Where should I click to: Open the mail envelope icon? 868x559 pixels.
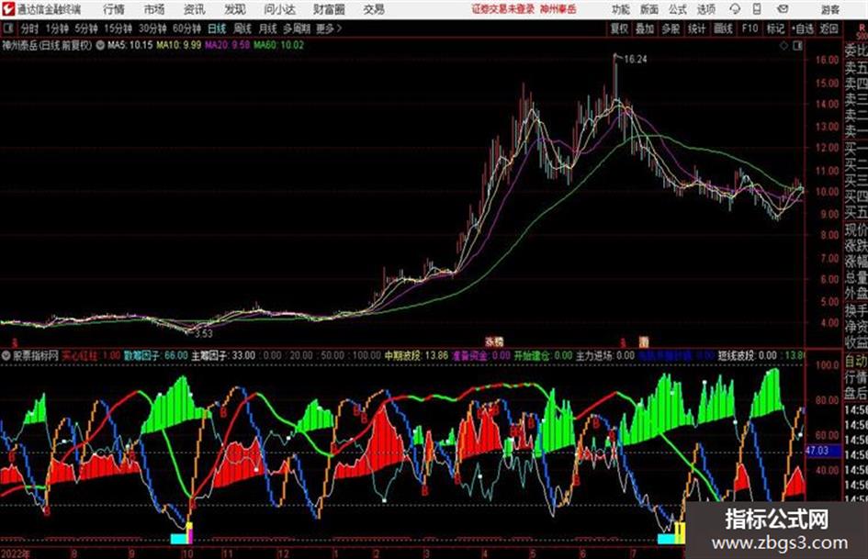point(783,9)
